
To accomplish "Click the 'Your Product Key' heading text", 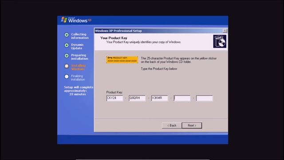I will click(x=114, y=38).
